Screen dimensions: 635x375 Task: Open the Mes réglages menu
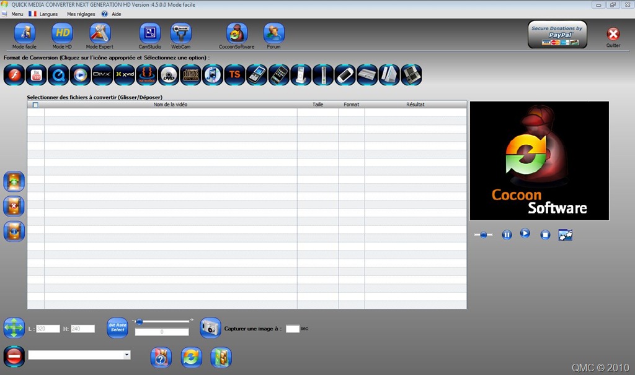81,14
